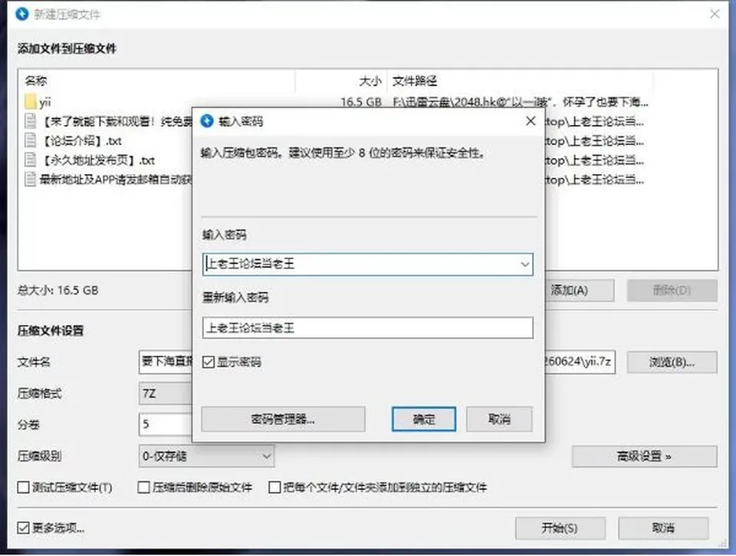Click the Bandizip icon in 输入密码 dialog title

click(x=207, y=121)
